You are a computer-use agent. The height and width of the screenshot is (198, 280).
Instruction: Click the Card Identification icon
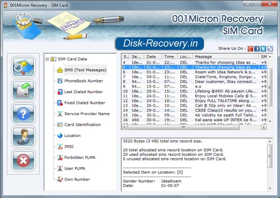coord(60,125)
